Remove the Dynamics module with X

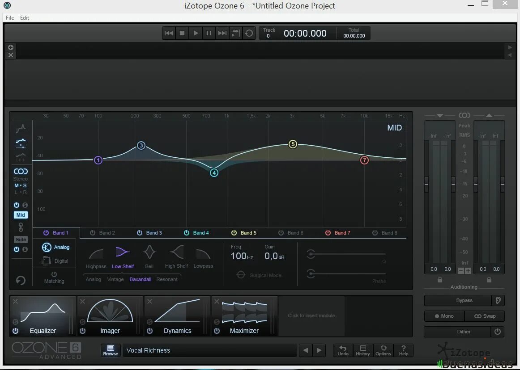pyautogui.click(x=149, y=302)
